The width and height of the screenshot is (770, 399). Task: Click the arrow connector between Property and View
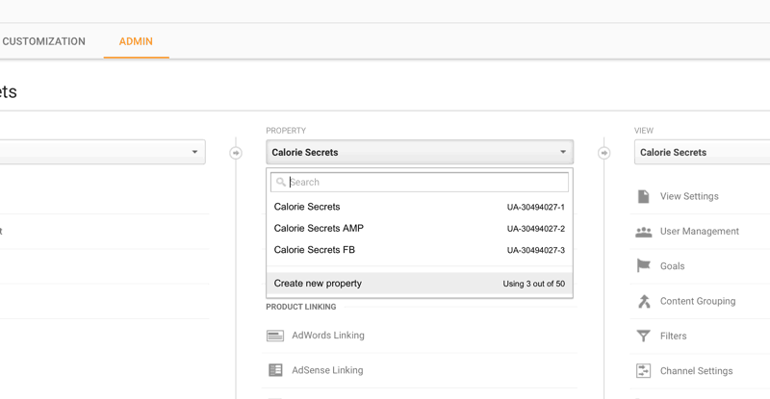click(x=604, y=153)
